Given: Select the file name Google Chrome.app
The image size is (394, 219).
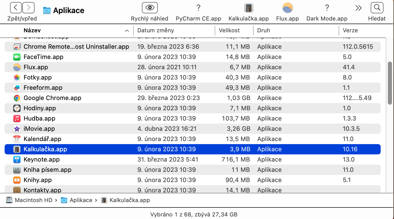Looking at the screenshot, I should (53, 98).
